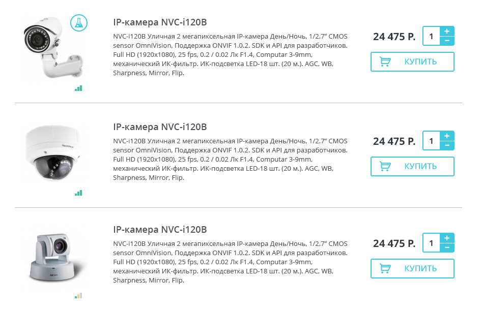Click the flask icon on the bullet camera
482x310 pixels.
[x=79, y=22]
